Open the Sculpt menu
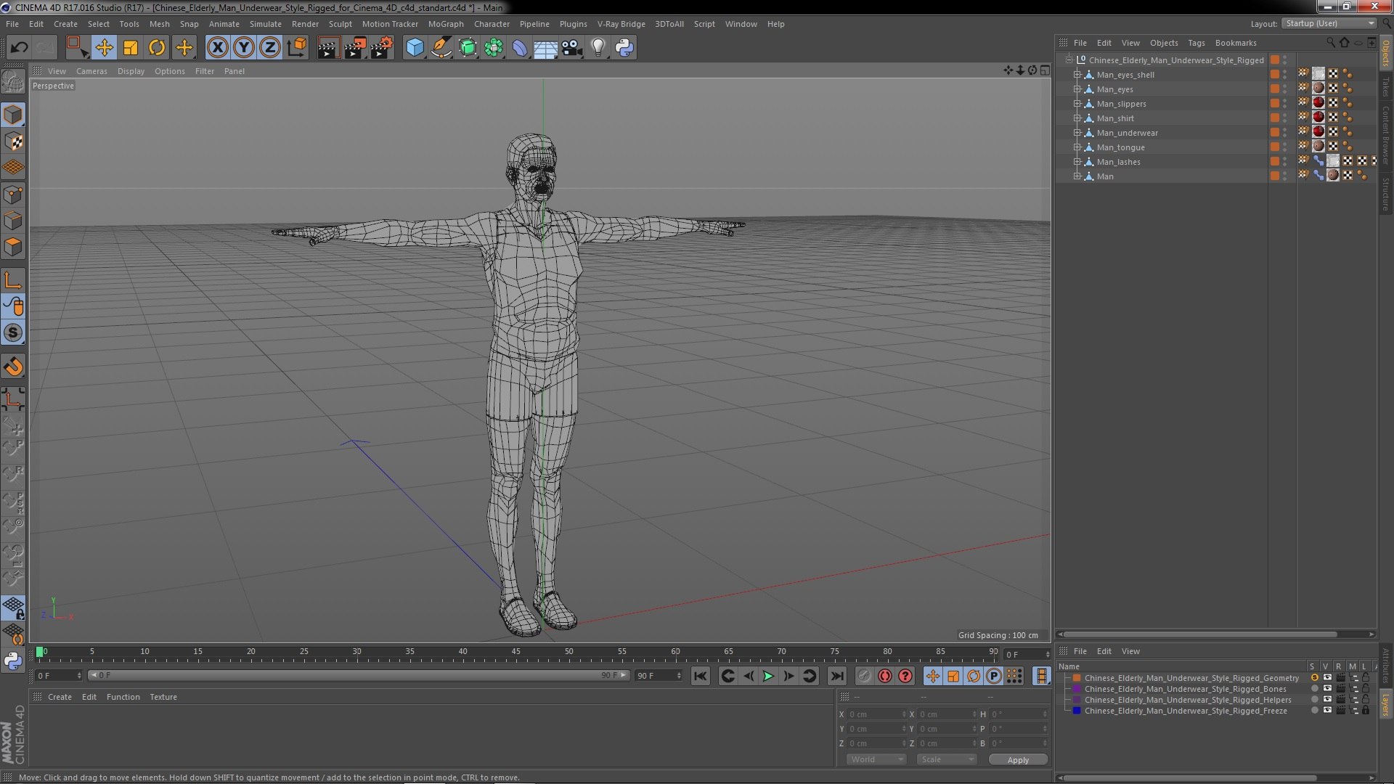The image size is (1394, 784). coord(340,24)
